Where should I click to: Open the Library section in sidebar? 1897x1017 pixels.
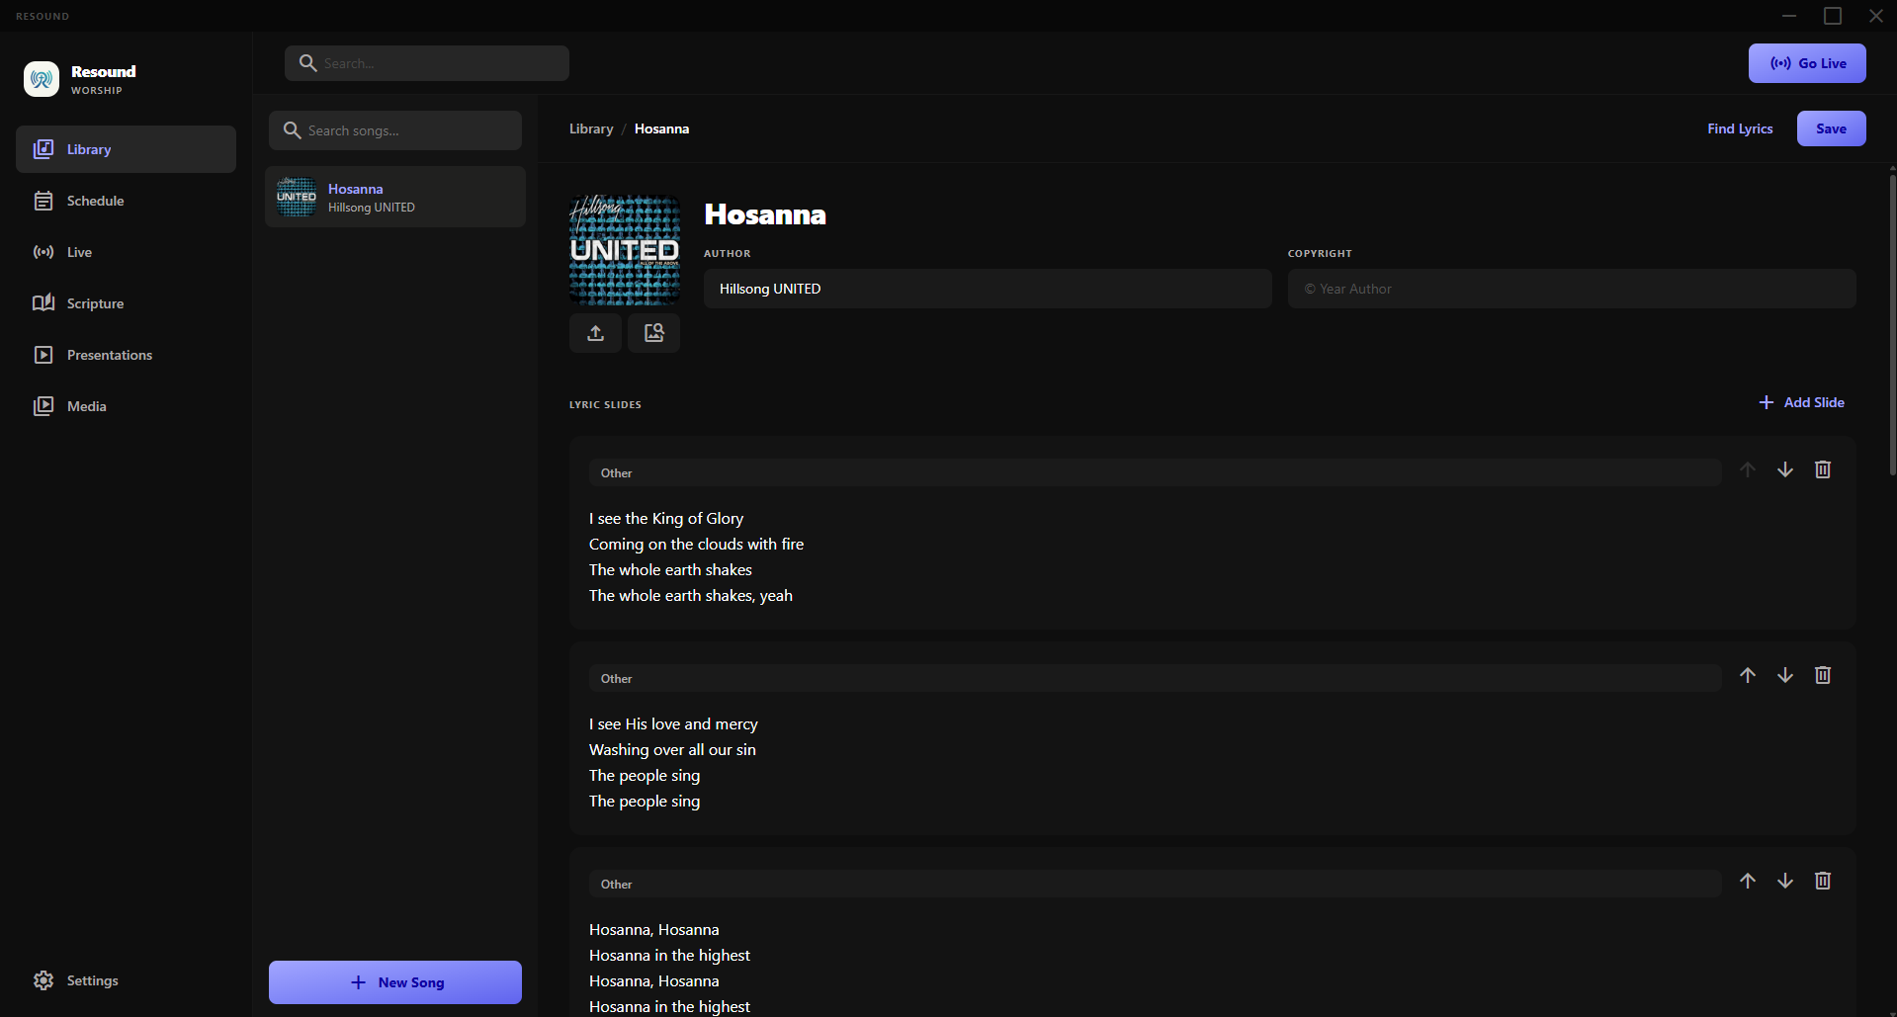(126, 149)
